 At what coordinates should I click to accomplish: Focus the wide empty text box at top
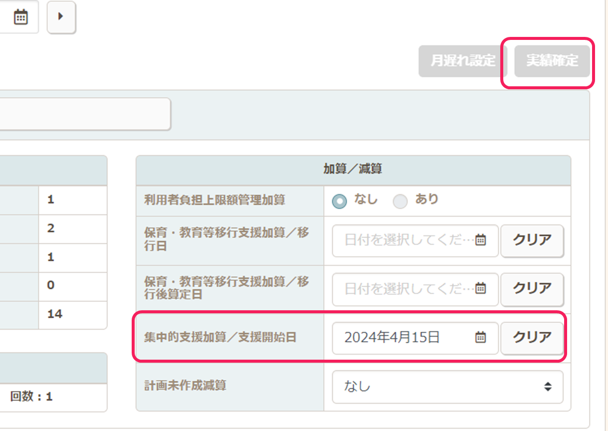85,114
